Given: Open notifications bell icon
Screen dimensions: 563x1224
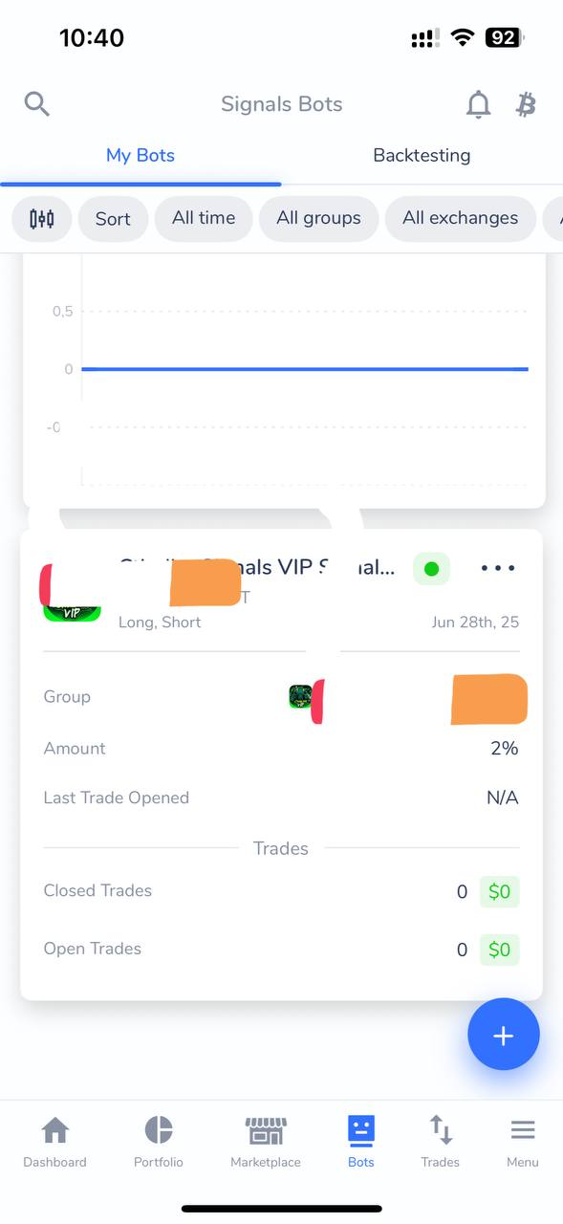Looking at the screenshot, I should pyautogui.click(x=478, y=104).
